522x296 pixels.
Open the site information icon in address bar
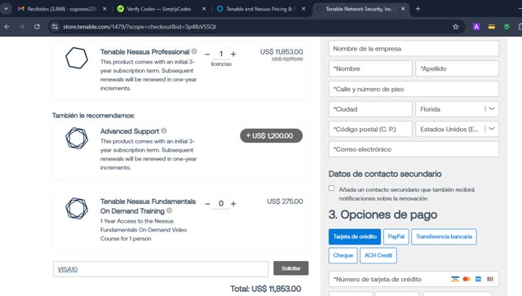(55, 27)
